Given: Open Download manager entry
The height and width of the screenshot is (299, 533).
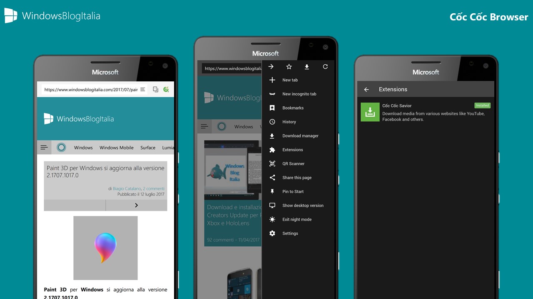Looking at the screenshot, I should coord(298,136).
